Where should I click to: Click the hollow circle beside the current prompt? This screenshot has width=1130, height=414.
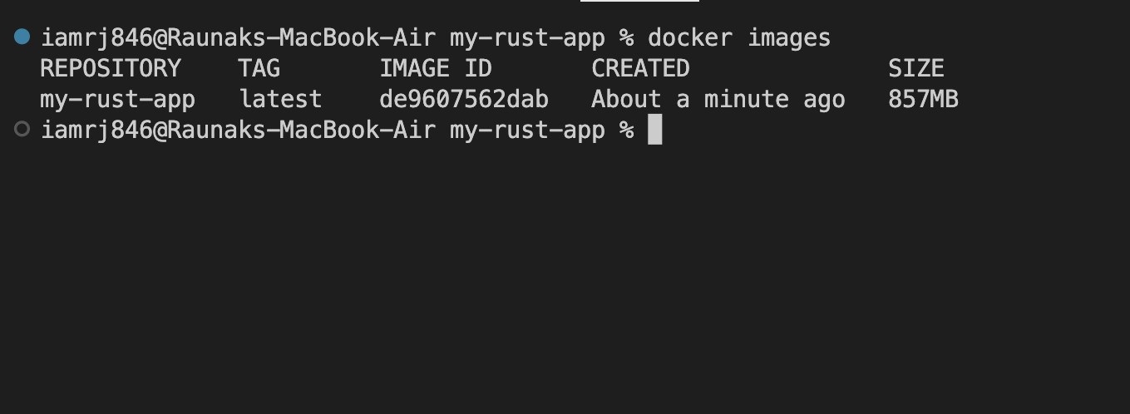click(x=22, y=129)
